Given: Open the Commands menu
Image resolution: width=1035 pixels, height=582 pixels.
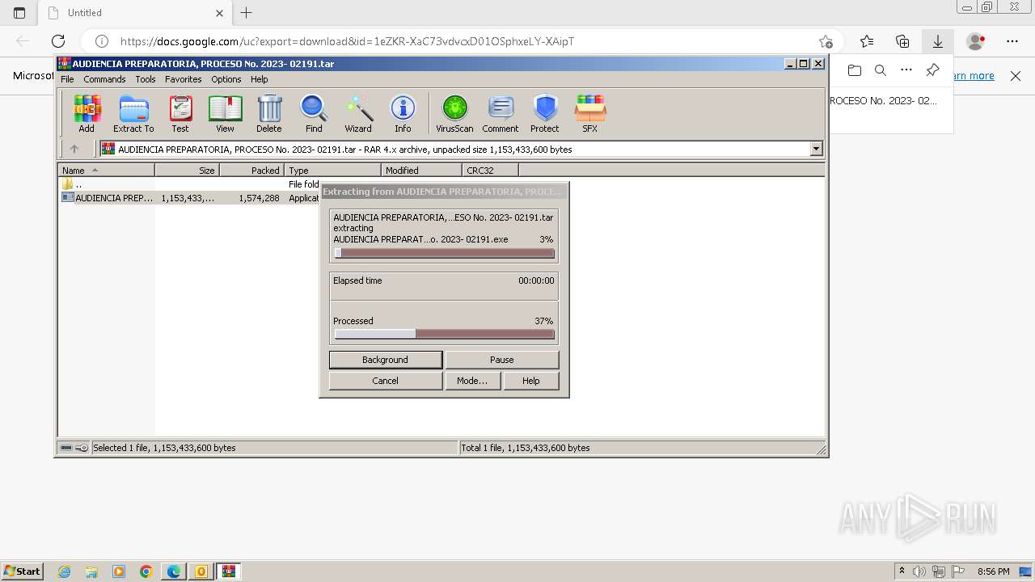Looking at the screenshot, I should pyautogui.click(x=104, y=79).
